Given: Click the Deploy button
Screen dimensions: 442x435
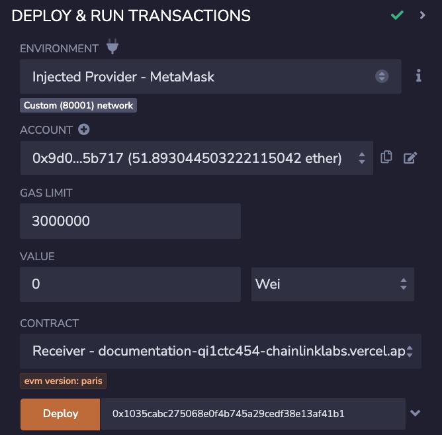Looking at the screenshot, I should pyautogui.click(x=60, y=414).
